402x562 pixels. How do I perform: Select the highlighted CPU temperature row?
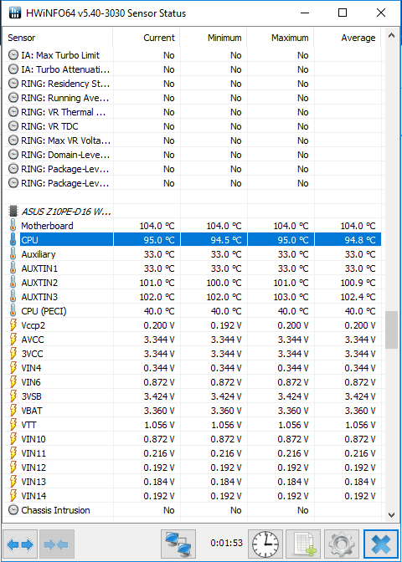click(192, 240)
